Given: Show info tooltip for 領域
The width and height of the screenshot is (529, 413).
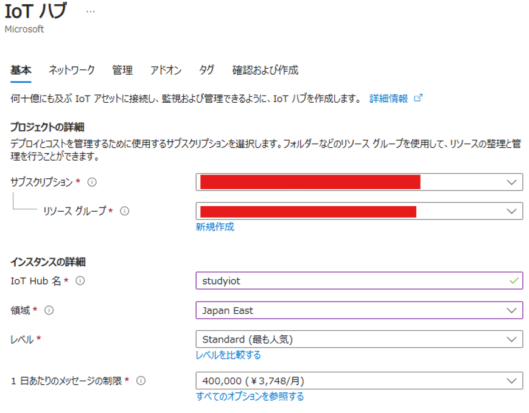Looking at the screenshot, I should pos(49,310).
